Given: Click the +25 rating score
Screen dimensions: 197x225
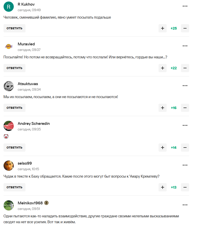Looking at the screenshot, I should click(x=174, y=28).
